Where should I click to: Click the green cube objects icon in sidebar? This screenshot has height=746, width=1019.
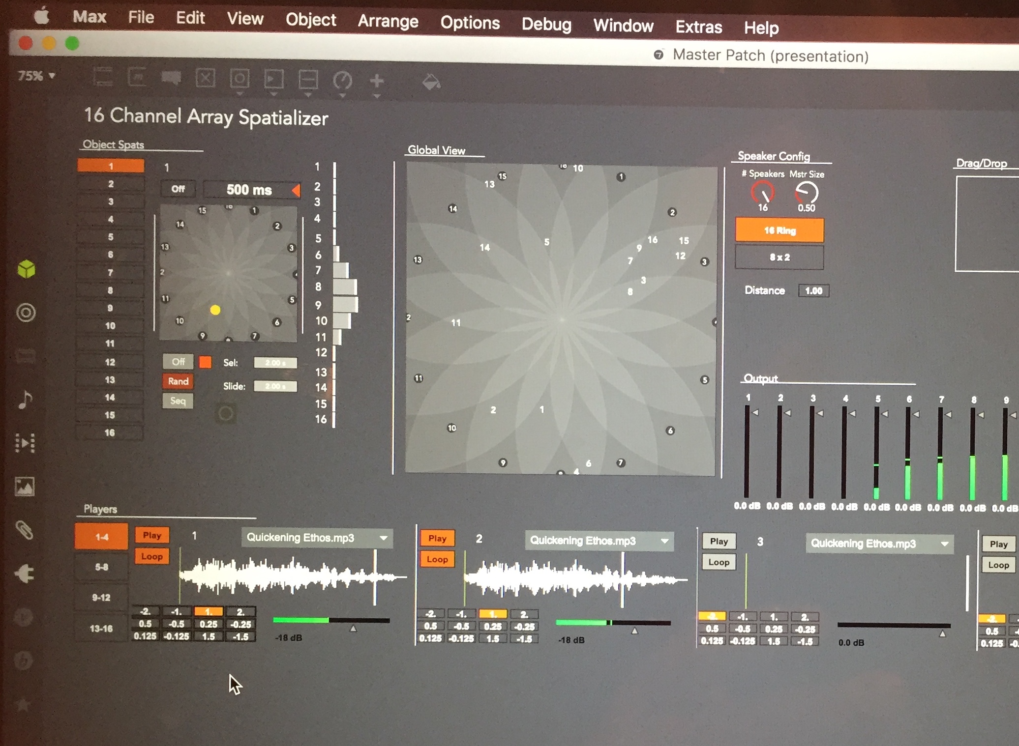coord(26,269)
